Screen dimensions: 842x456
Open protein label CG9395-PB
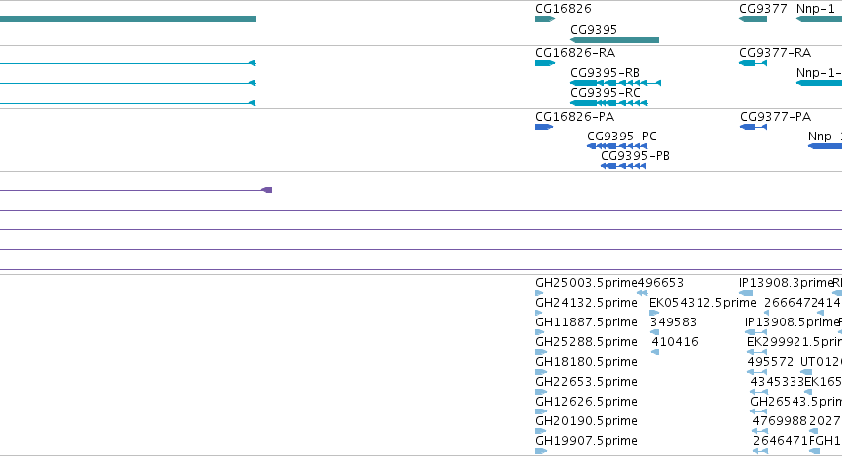point(635,155)
